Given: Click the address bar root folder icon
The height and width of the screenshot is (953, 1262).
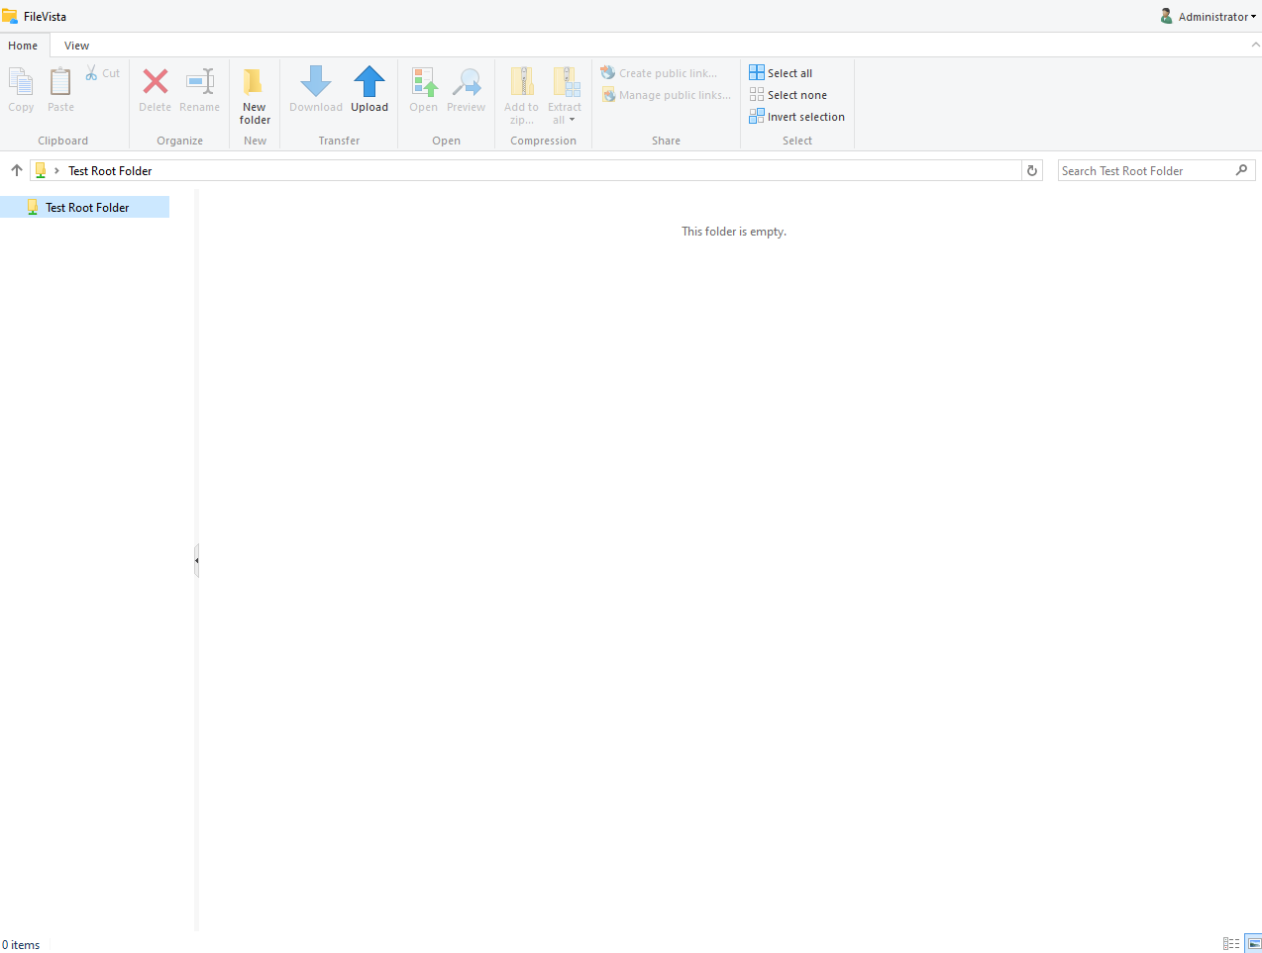Looking at the screenshot, I should pyautogui.click(x=41, y=170).
